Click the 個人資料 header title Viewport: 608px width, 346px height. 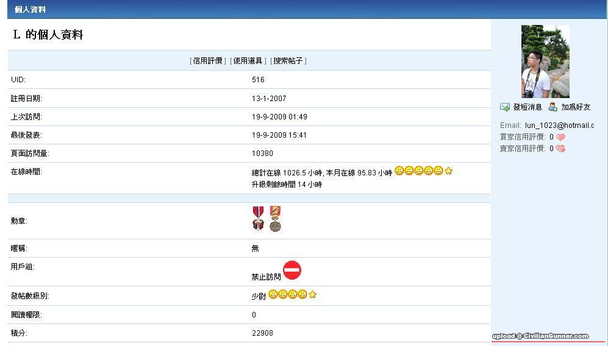(x=30, y=10)
